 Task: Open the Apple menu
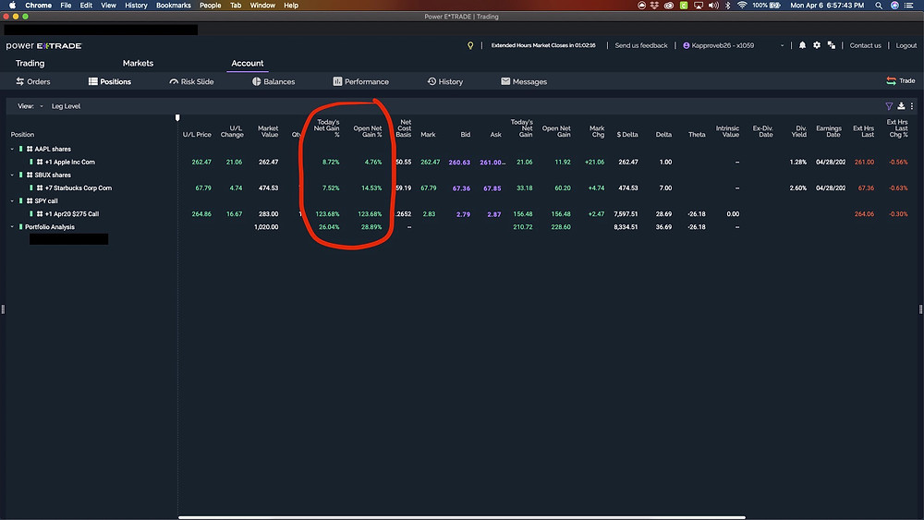12,6
